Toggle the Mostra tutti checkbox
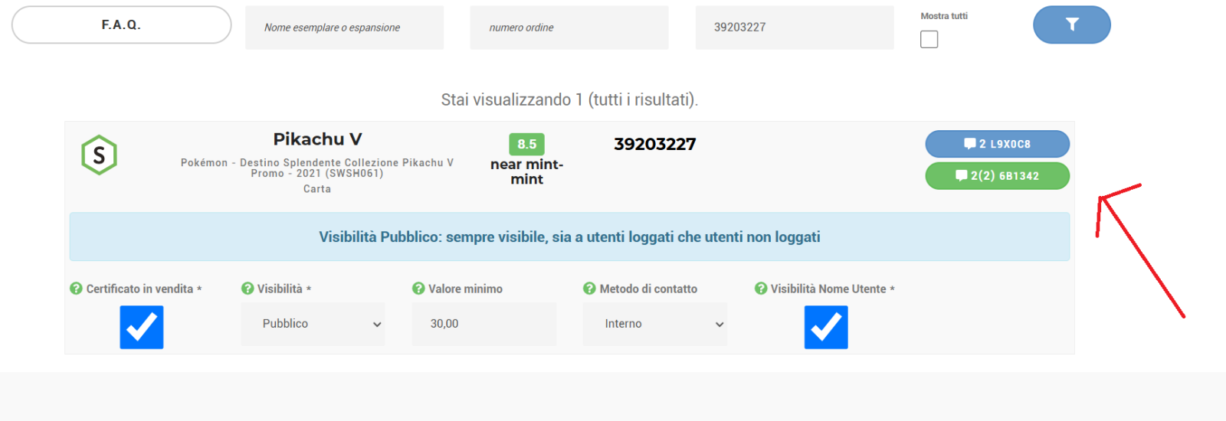The height and width of the screenshot is (421, 1226). pos(929,39)
